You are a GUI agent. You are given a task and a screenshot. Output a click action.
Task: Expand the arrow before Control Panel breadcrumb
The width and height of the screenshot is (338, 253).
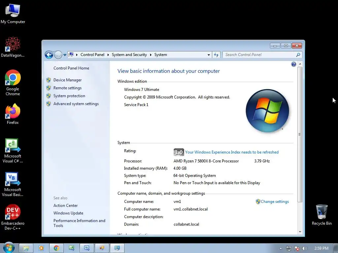[77, 55]
